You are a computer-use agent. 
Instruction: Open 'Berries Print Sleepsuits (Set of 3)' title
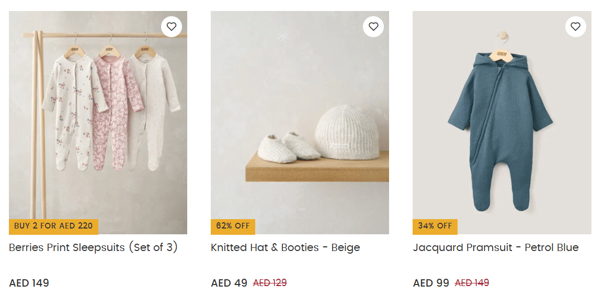[x=94, y=248]
